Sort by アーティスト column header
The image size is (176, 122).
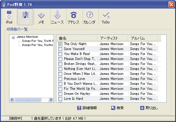pos(113,38)
